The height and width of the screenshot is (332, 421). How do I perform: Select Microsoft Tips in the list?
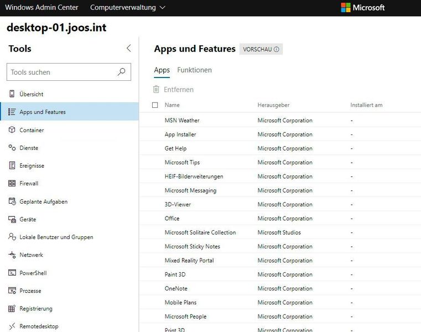[280, 162]
